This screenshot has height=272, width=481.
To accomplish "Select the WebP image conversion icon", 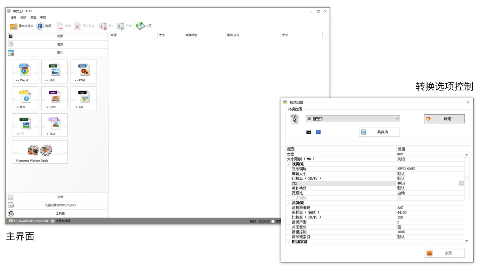I will [25, 72].
